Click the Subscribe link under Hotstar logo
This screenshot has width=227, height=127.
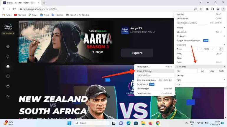(8, 33)
